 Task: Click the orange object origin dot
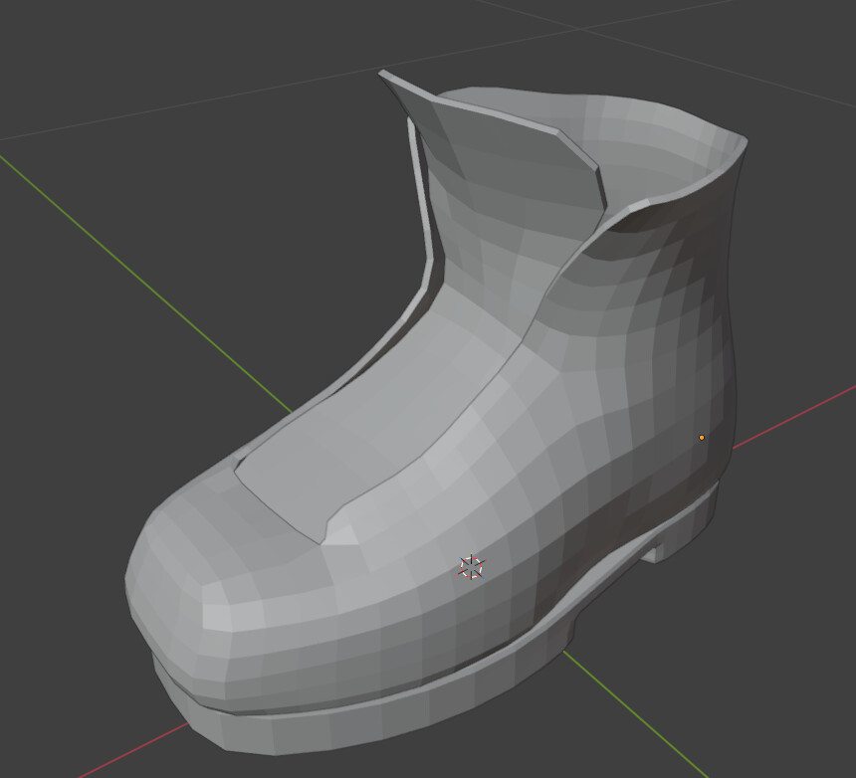(702, 438)
